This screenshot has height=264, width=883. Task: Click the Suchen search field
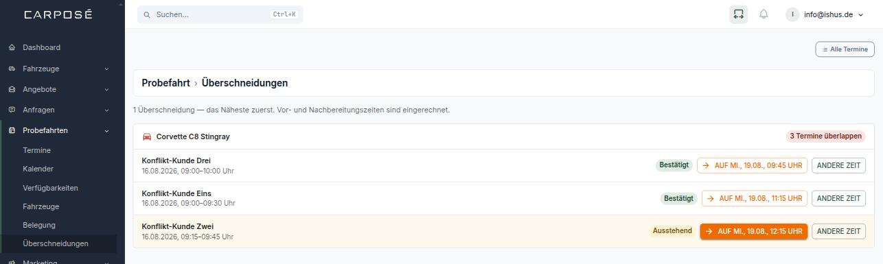point(220,14)
